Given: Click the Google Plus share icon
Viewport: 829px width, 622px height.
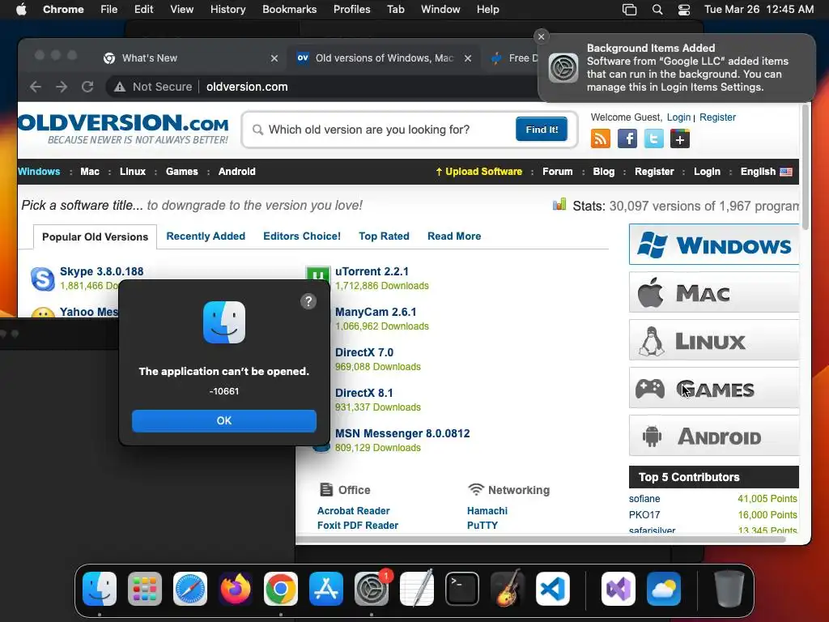Looking at the screenshot, I should coord(680,139).
